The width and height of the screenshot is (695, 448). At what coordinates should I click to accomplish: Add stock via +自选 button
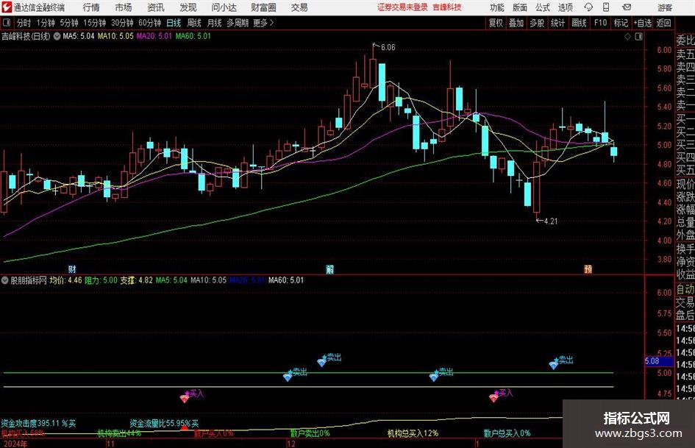(642, 23)
